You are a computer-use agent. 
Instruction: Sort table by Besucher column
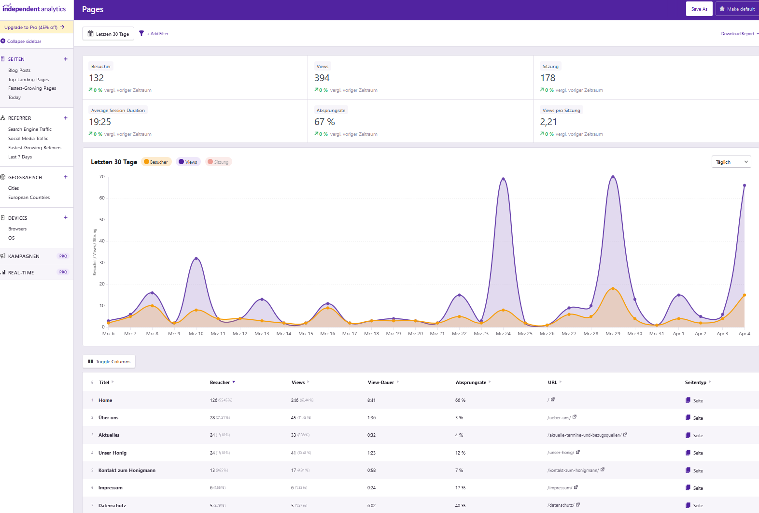(223, 382)
